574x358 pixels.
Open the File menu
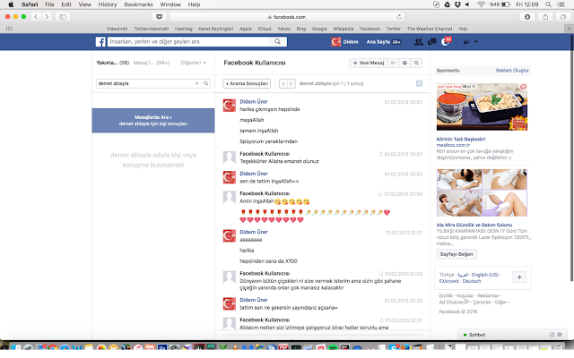(x=49, y=4)
